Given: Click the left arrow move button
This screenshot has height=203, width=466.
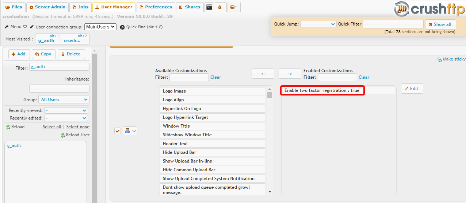Looking at the screenshot, I should 263,74.
